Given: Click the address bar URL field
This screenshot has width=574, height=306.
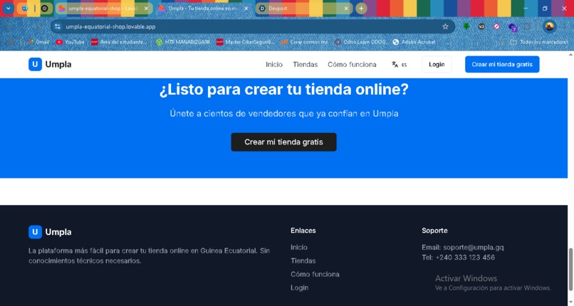Looking at the screenshot, I should coord(253,26).
